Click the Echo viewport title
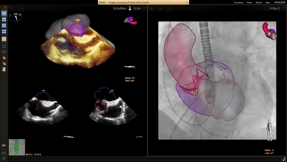Image resolution: width=287 pixels, height=162 pixels. click(x=137, y=8)
